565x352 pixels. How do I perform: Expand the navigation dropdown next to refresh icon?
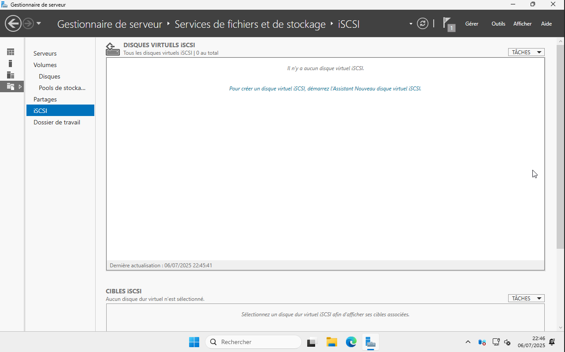410,23
